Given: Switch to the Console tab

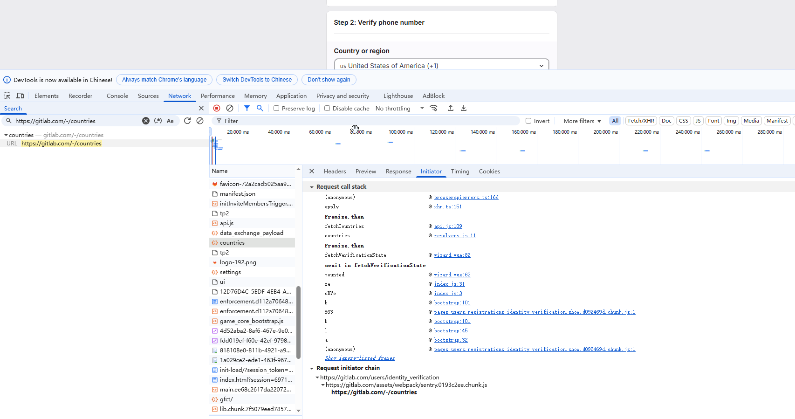Looking at the screenshot, I should coord(117,96).
